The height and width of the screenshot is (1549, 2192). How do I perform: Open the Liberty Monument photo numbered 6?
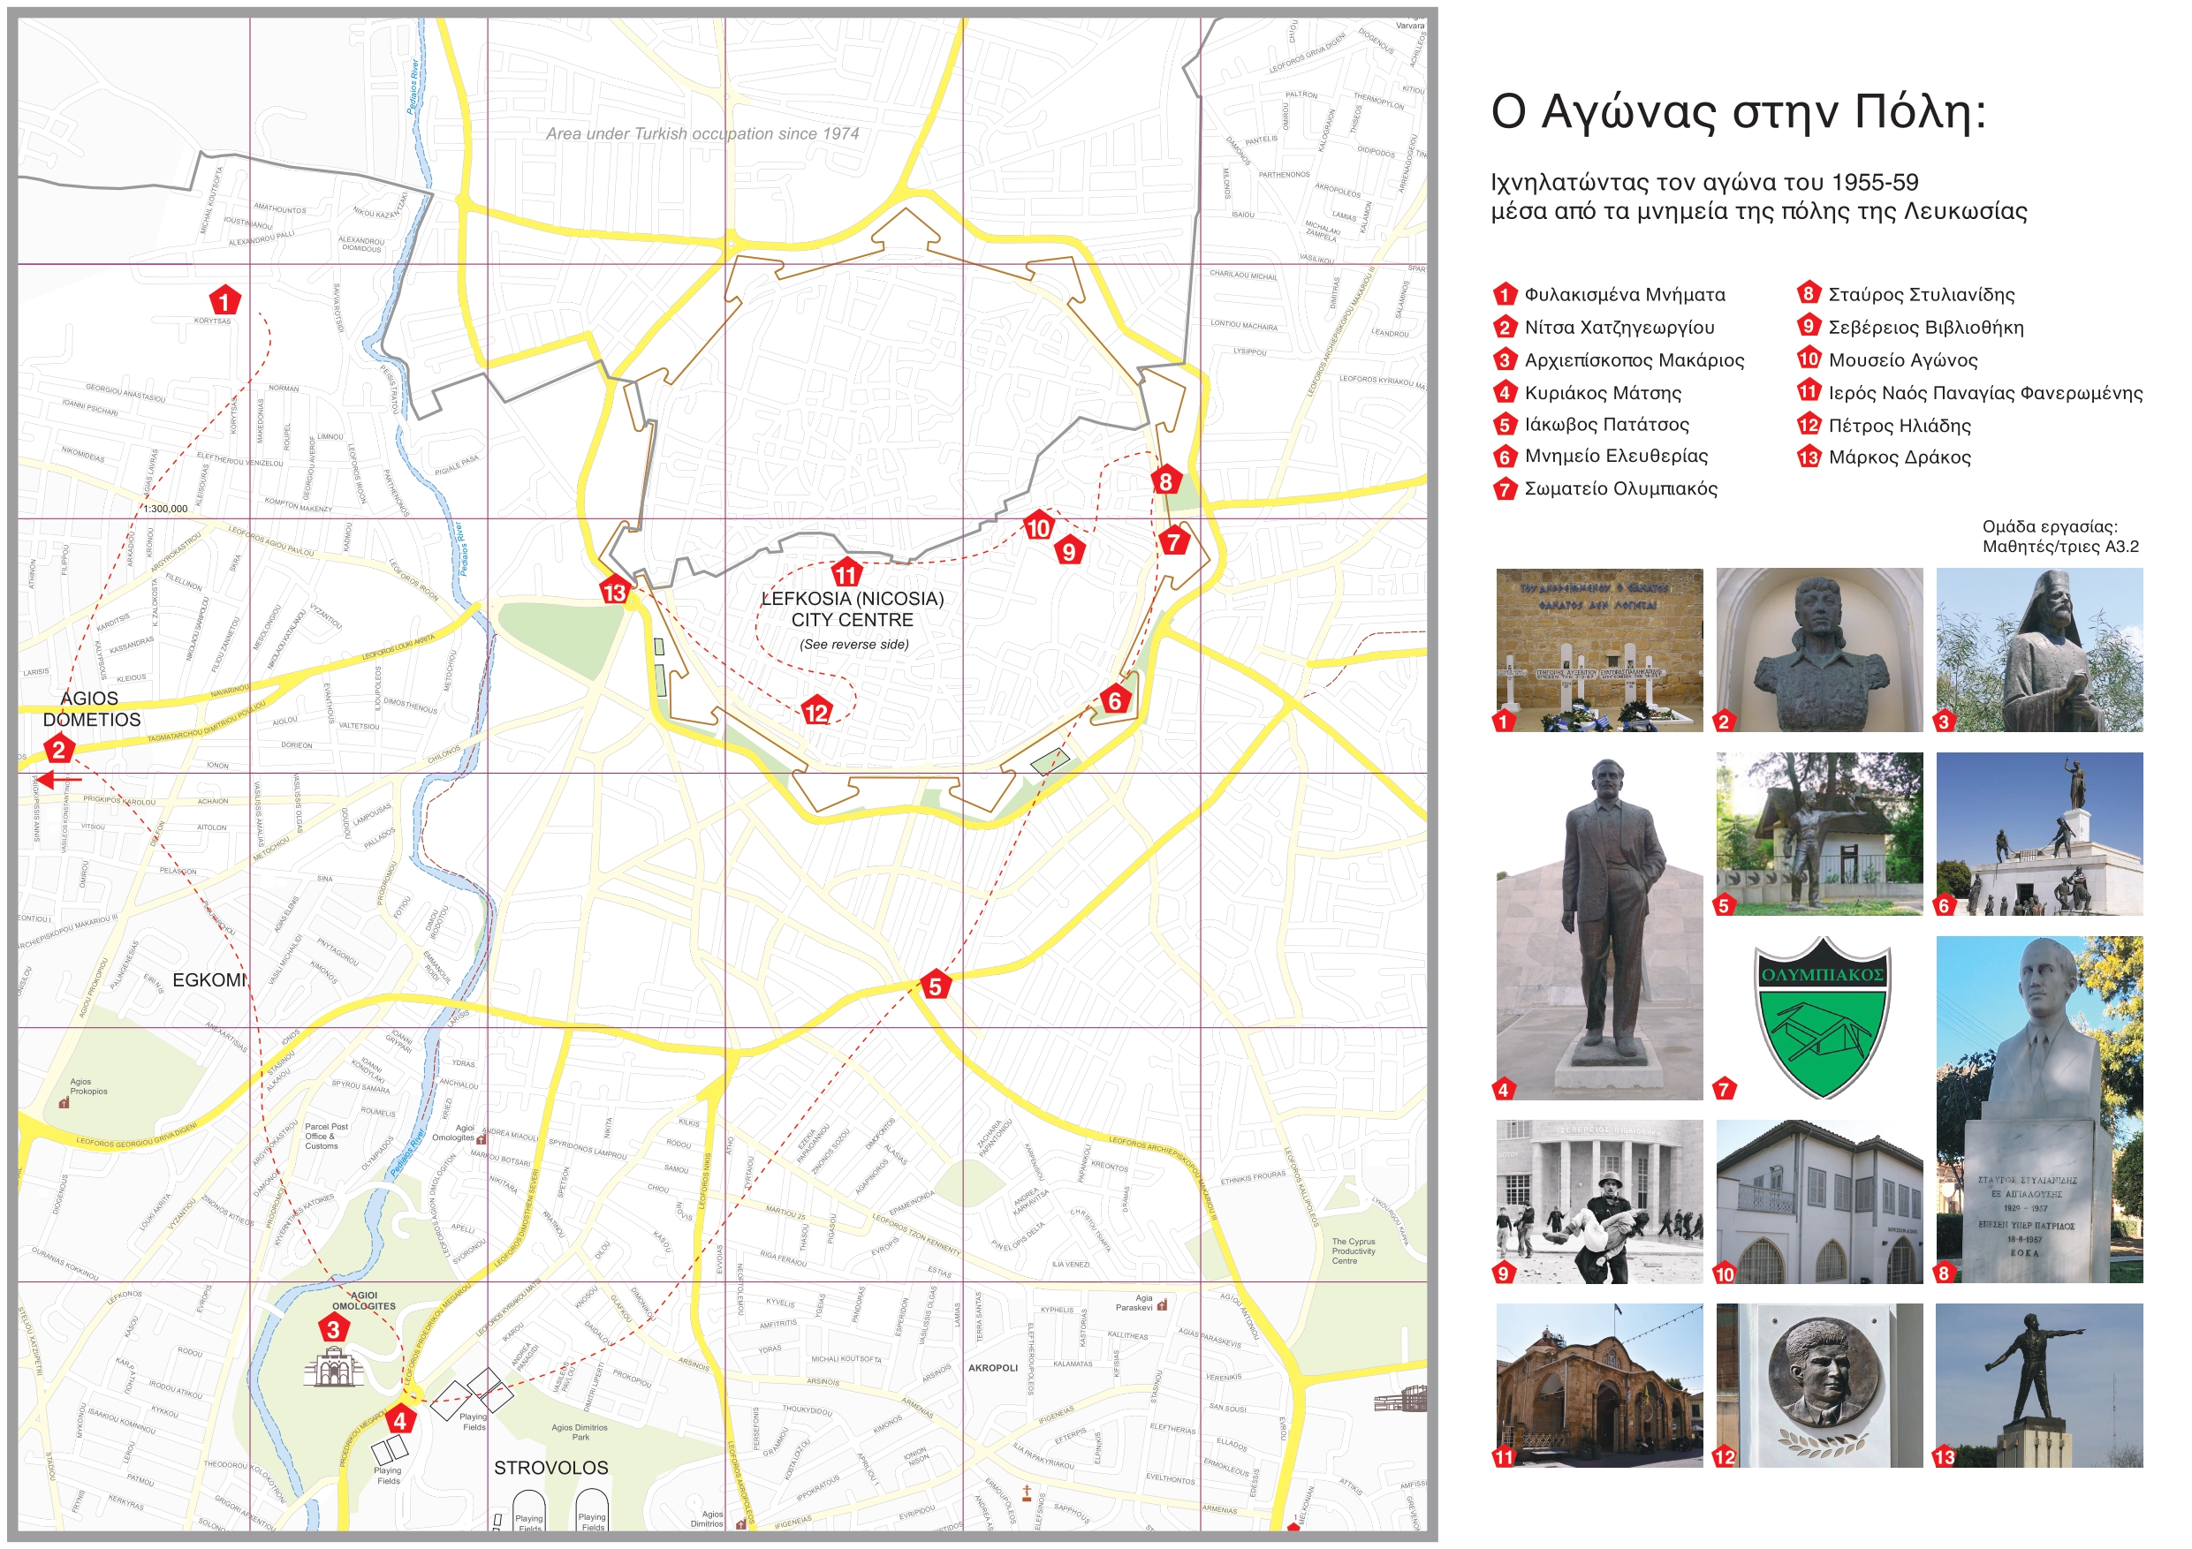tap(2039, 833)
